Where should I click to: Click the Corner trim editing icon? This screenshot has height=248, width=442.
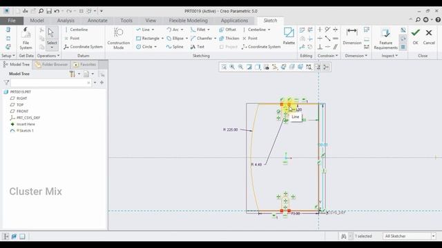(310, 39)
